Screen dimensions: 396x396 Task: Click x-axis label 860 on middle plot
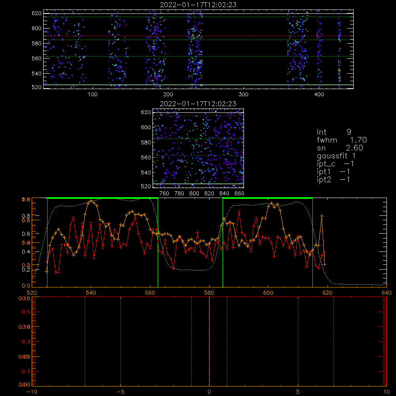(x=239, y=194)
